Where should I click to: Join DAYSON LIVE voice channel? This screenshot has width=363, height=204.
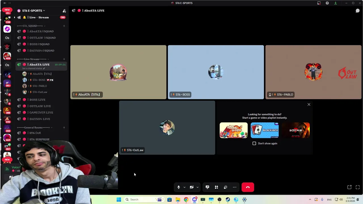pyautogui.click(x=41, y=119)
